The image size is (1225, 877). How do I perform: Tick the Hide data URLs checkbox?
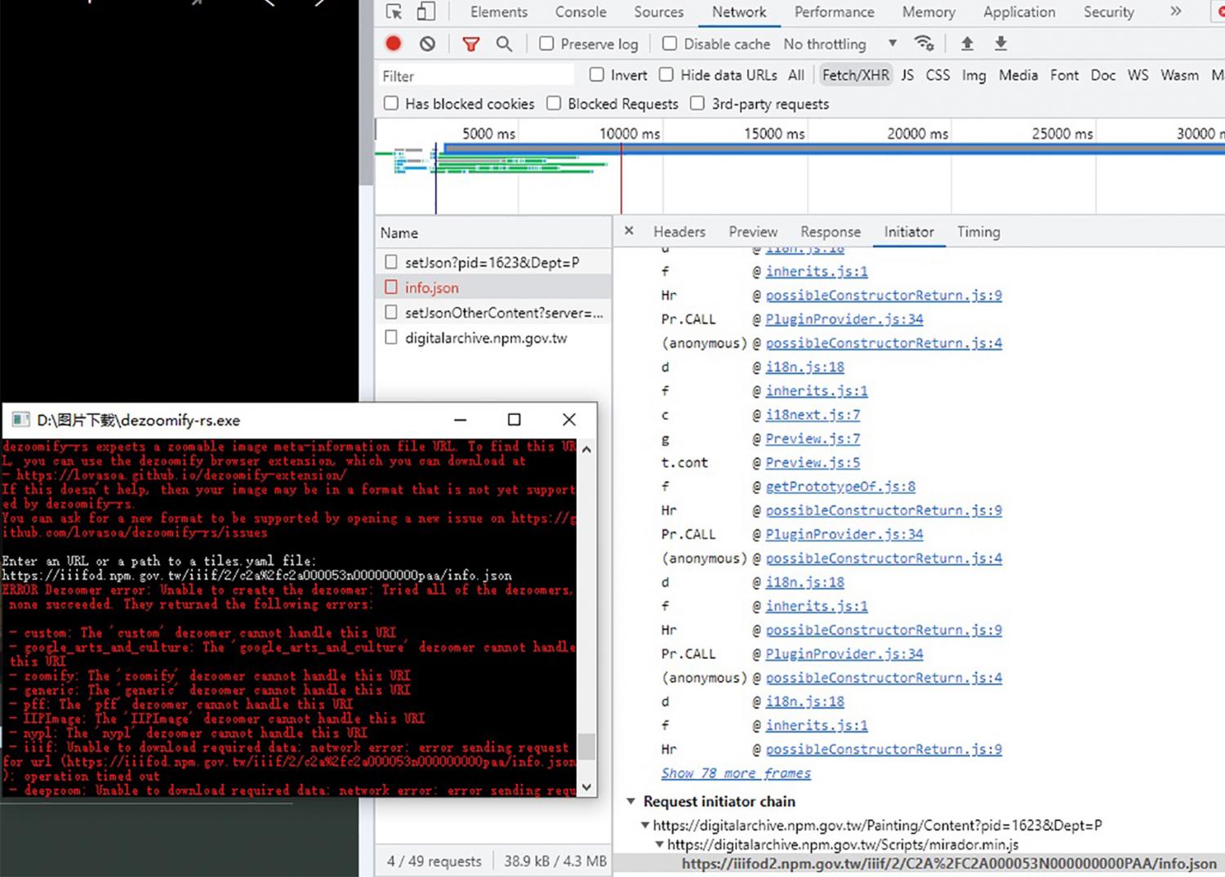click(x=666, y=75)
